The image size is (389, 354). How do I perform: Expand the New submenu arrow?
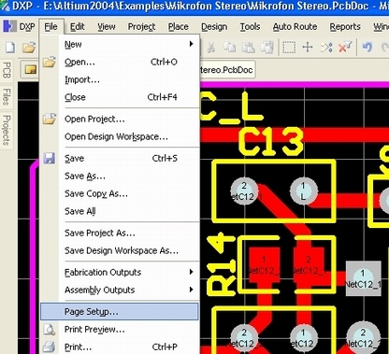[191, 44]
